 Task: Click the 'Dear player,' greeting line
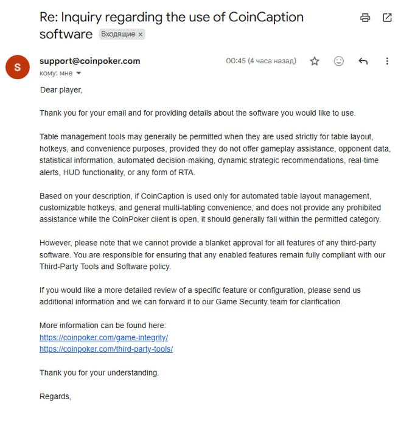[x=61, y=90]
